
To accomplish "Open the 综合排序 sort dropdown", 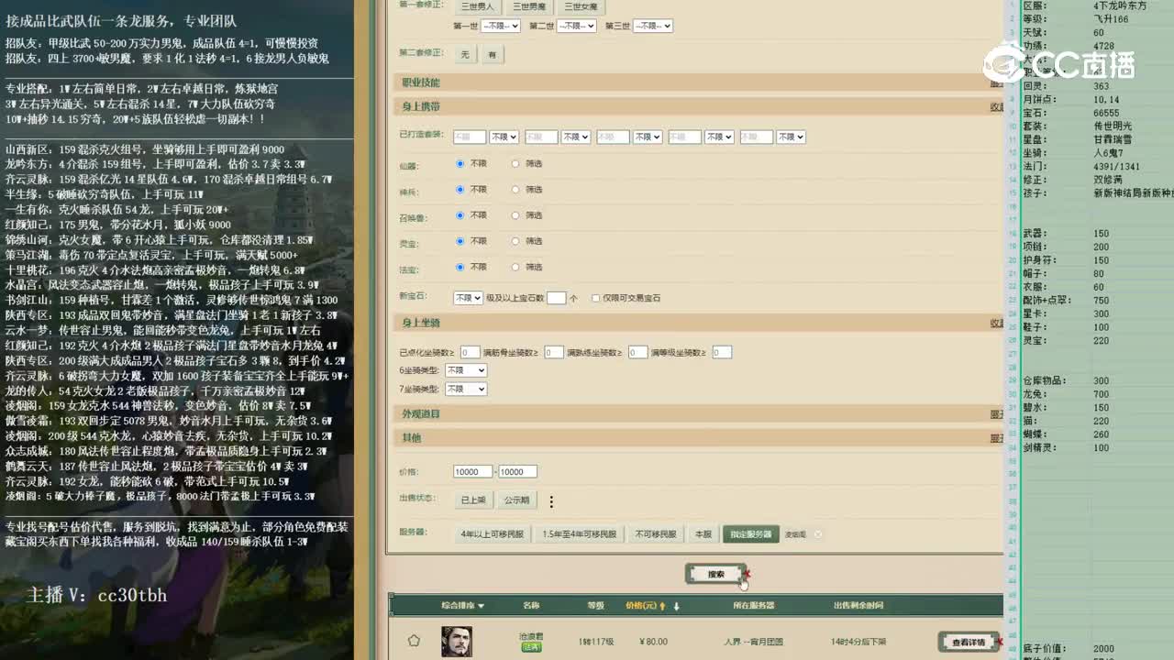I will click(x=461, y=603).
